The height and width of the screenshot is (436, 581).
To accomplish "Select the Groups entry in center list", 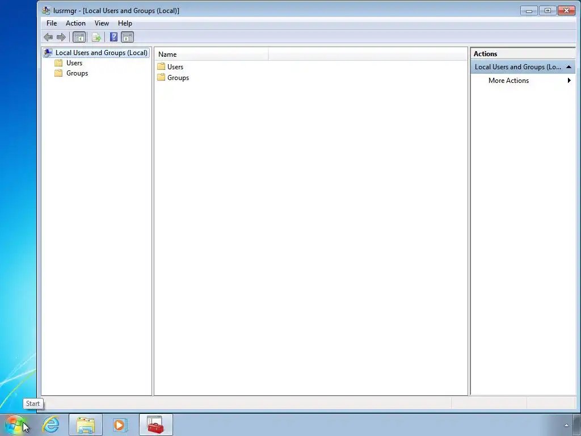I will tap(178, 77).
